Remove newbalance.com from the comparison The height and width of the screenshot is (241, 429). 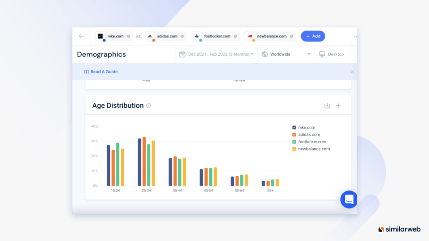(291, 36)
